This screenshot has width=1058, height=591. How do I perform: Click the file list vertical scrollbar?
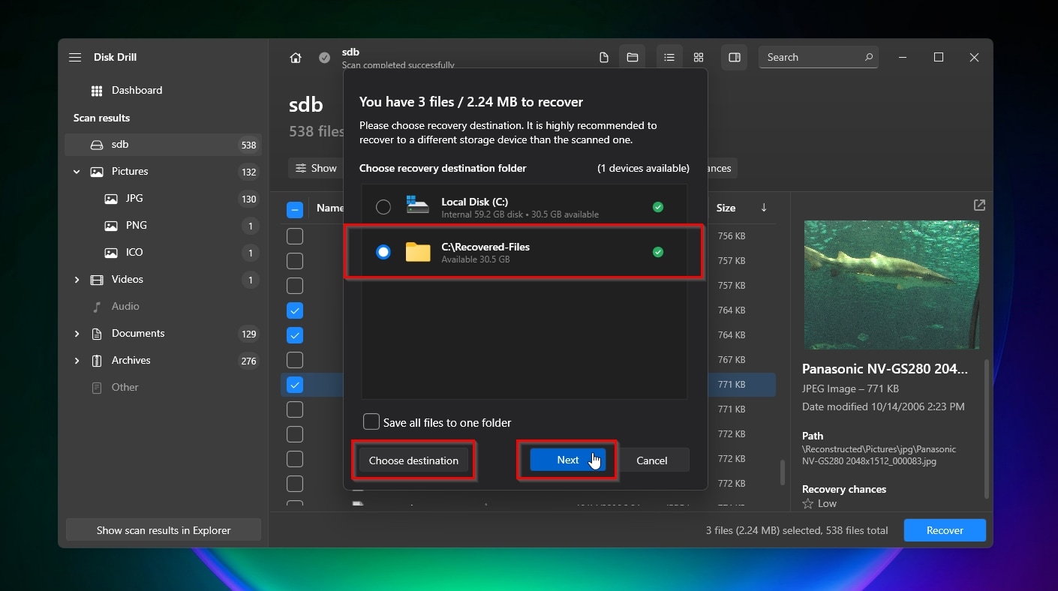click(x=781, y=472)
